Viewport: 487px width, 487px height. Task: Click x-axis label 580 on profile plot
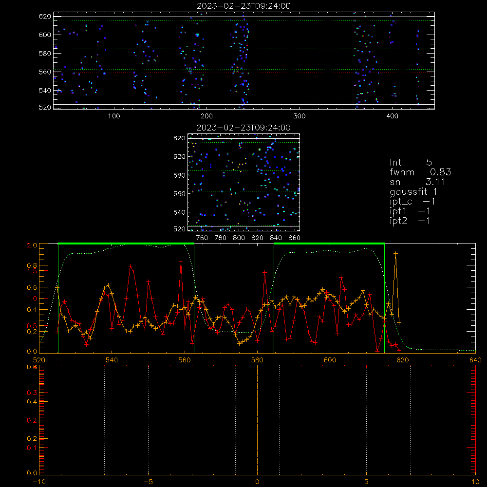pos(257,360)
